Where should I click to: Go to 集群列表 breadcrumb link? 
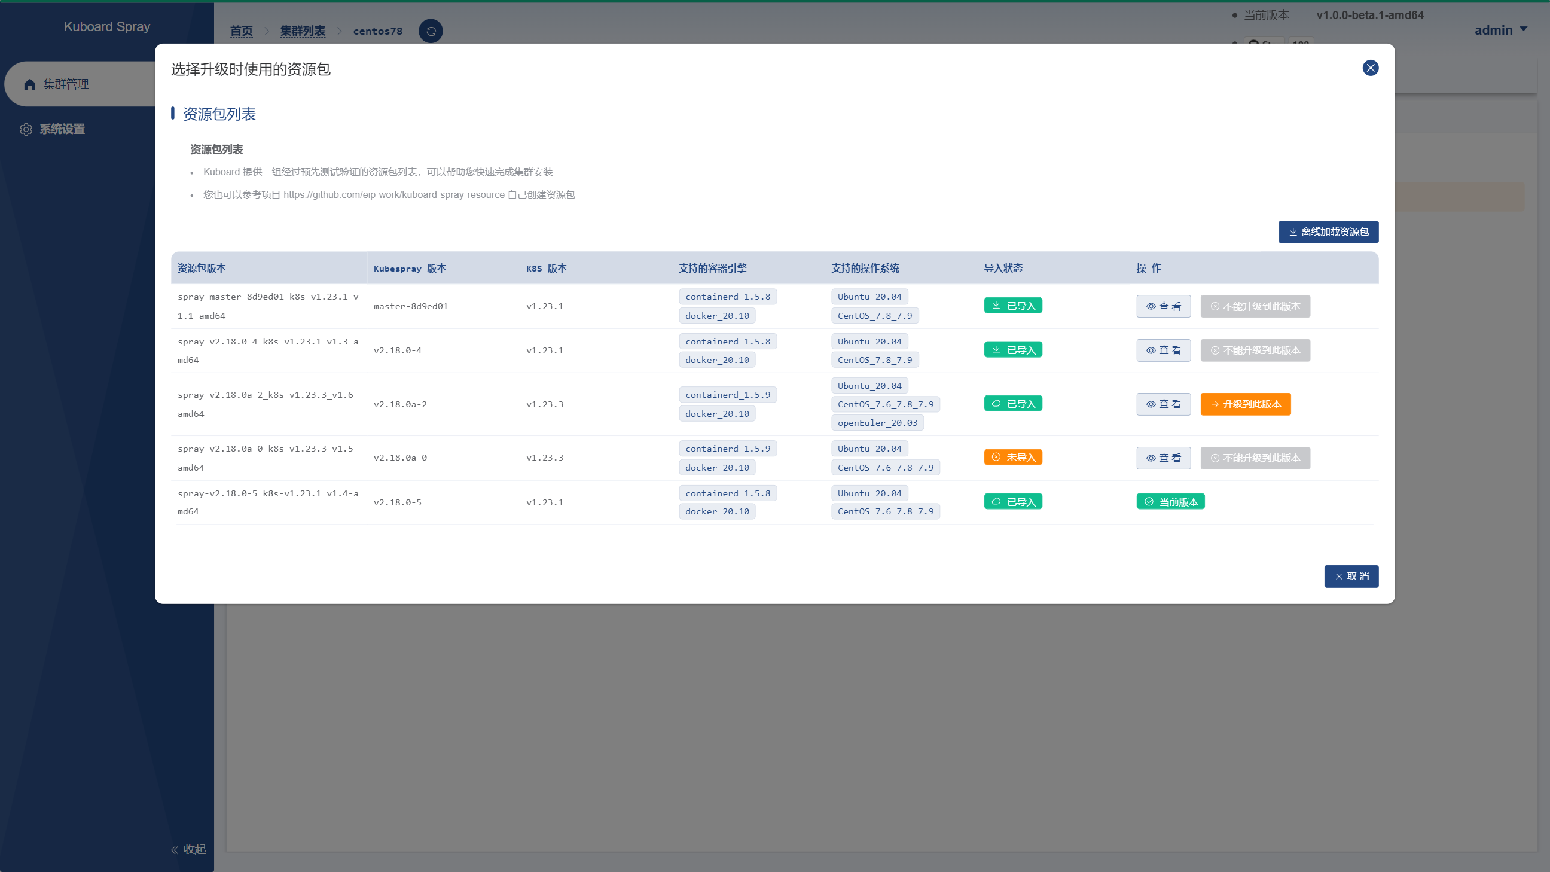pos(303,31)
